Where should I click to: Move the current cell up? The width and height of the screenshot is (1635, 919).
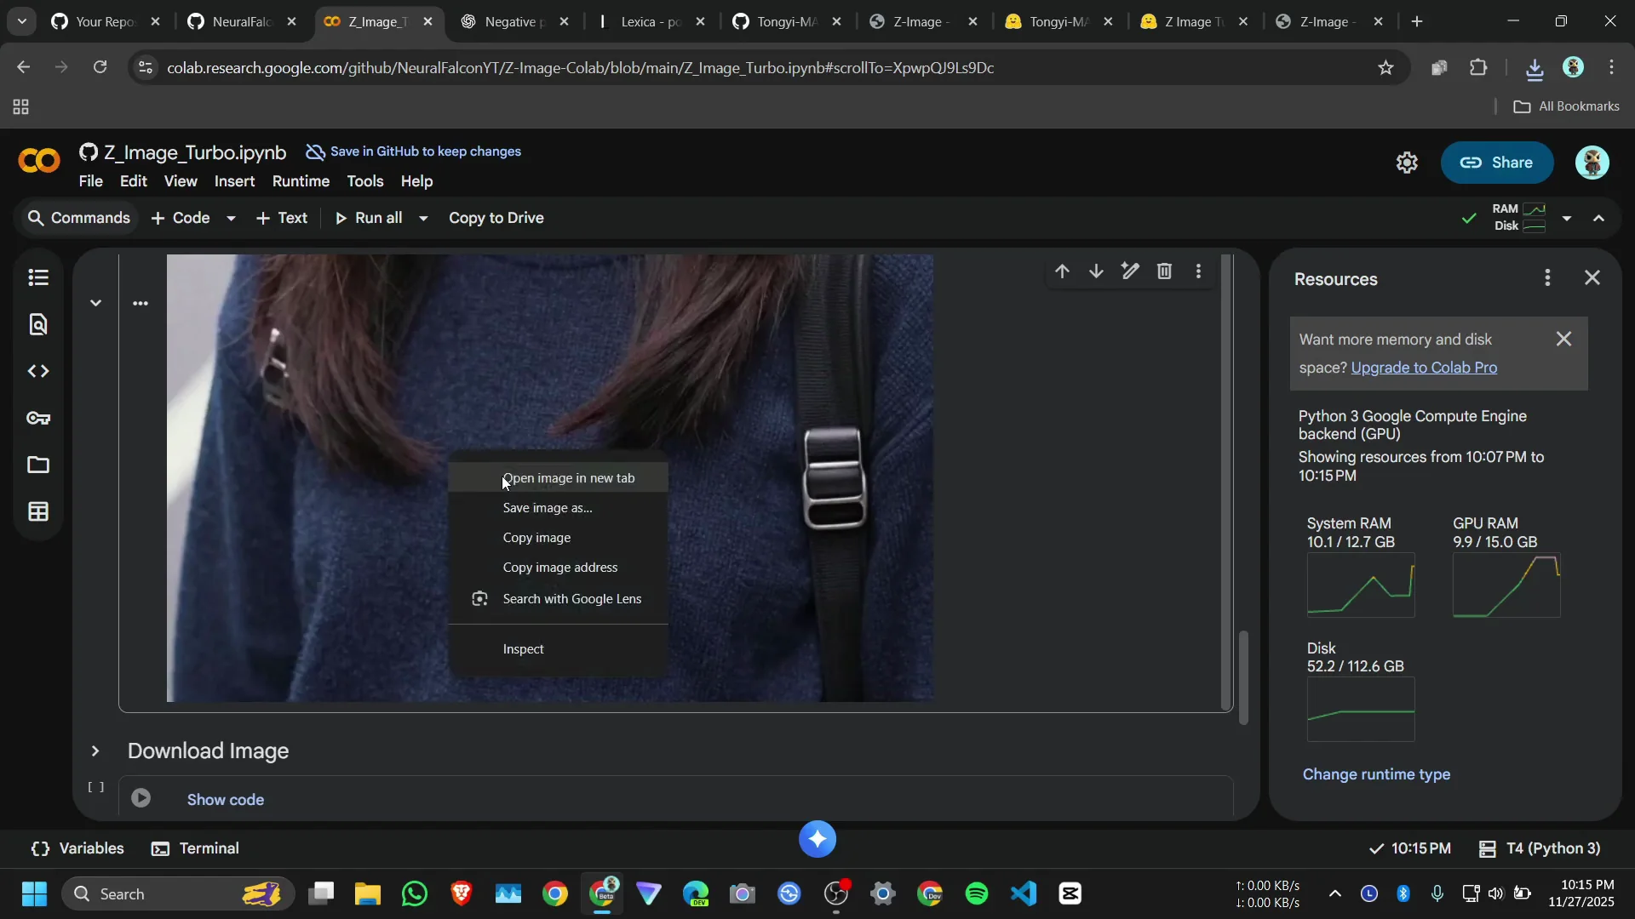tap(1063, 271)
